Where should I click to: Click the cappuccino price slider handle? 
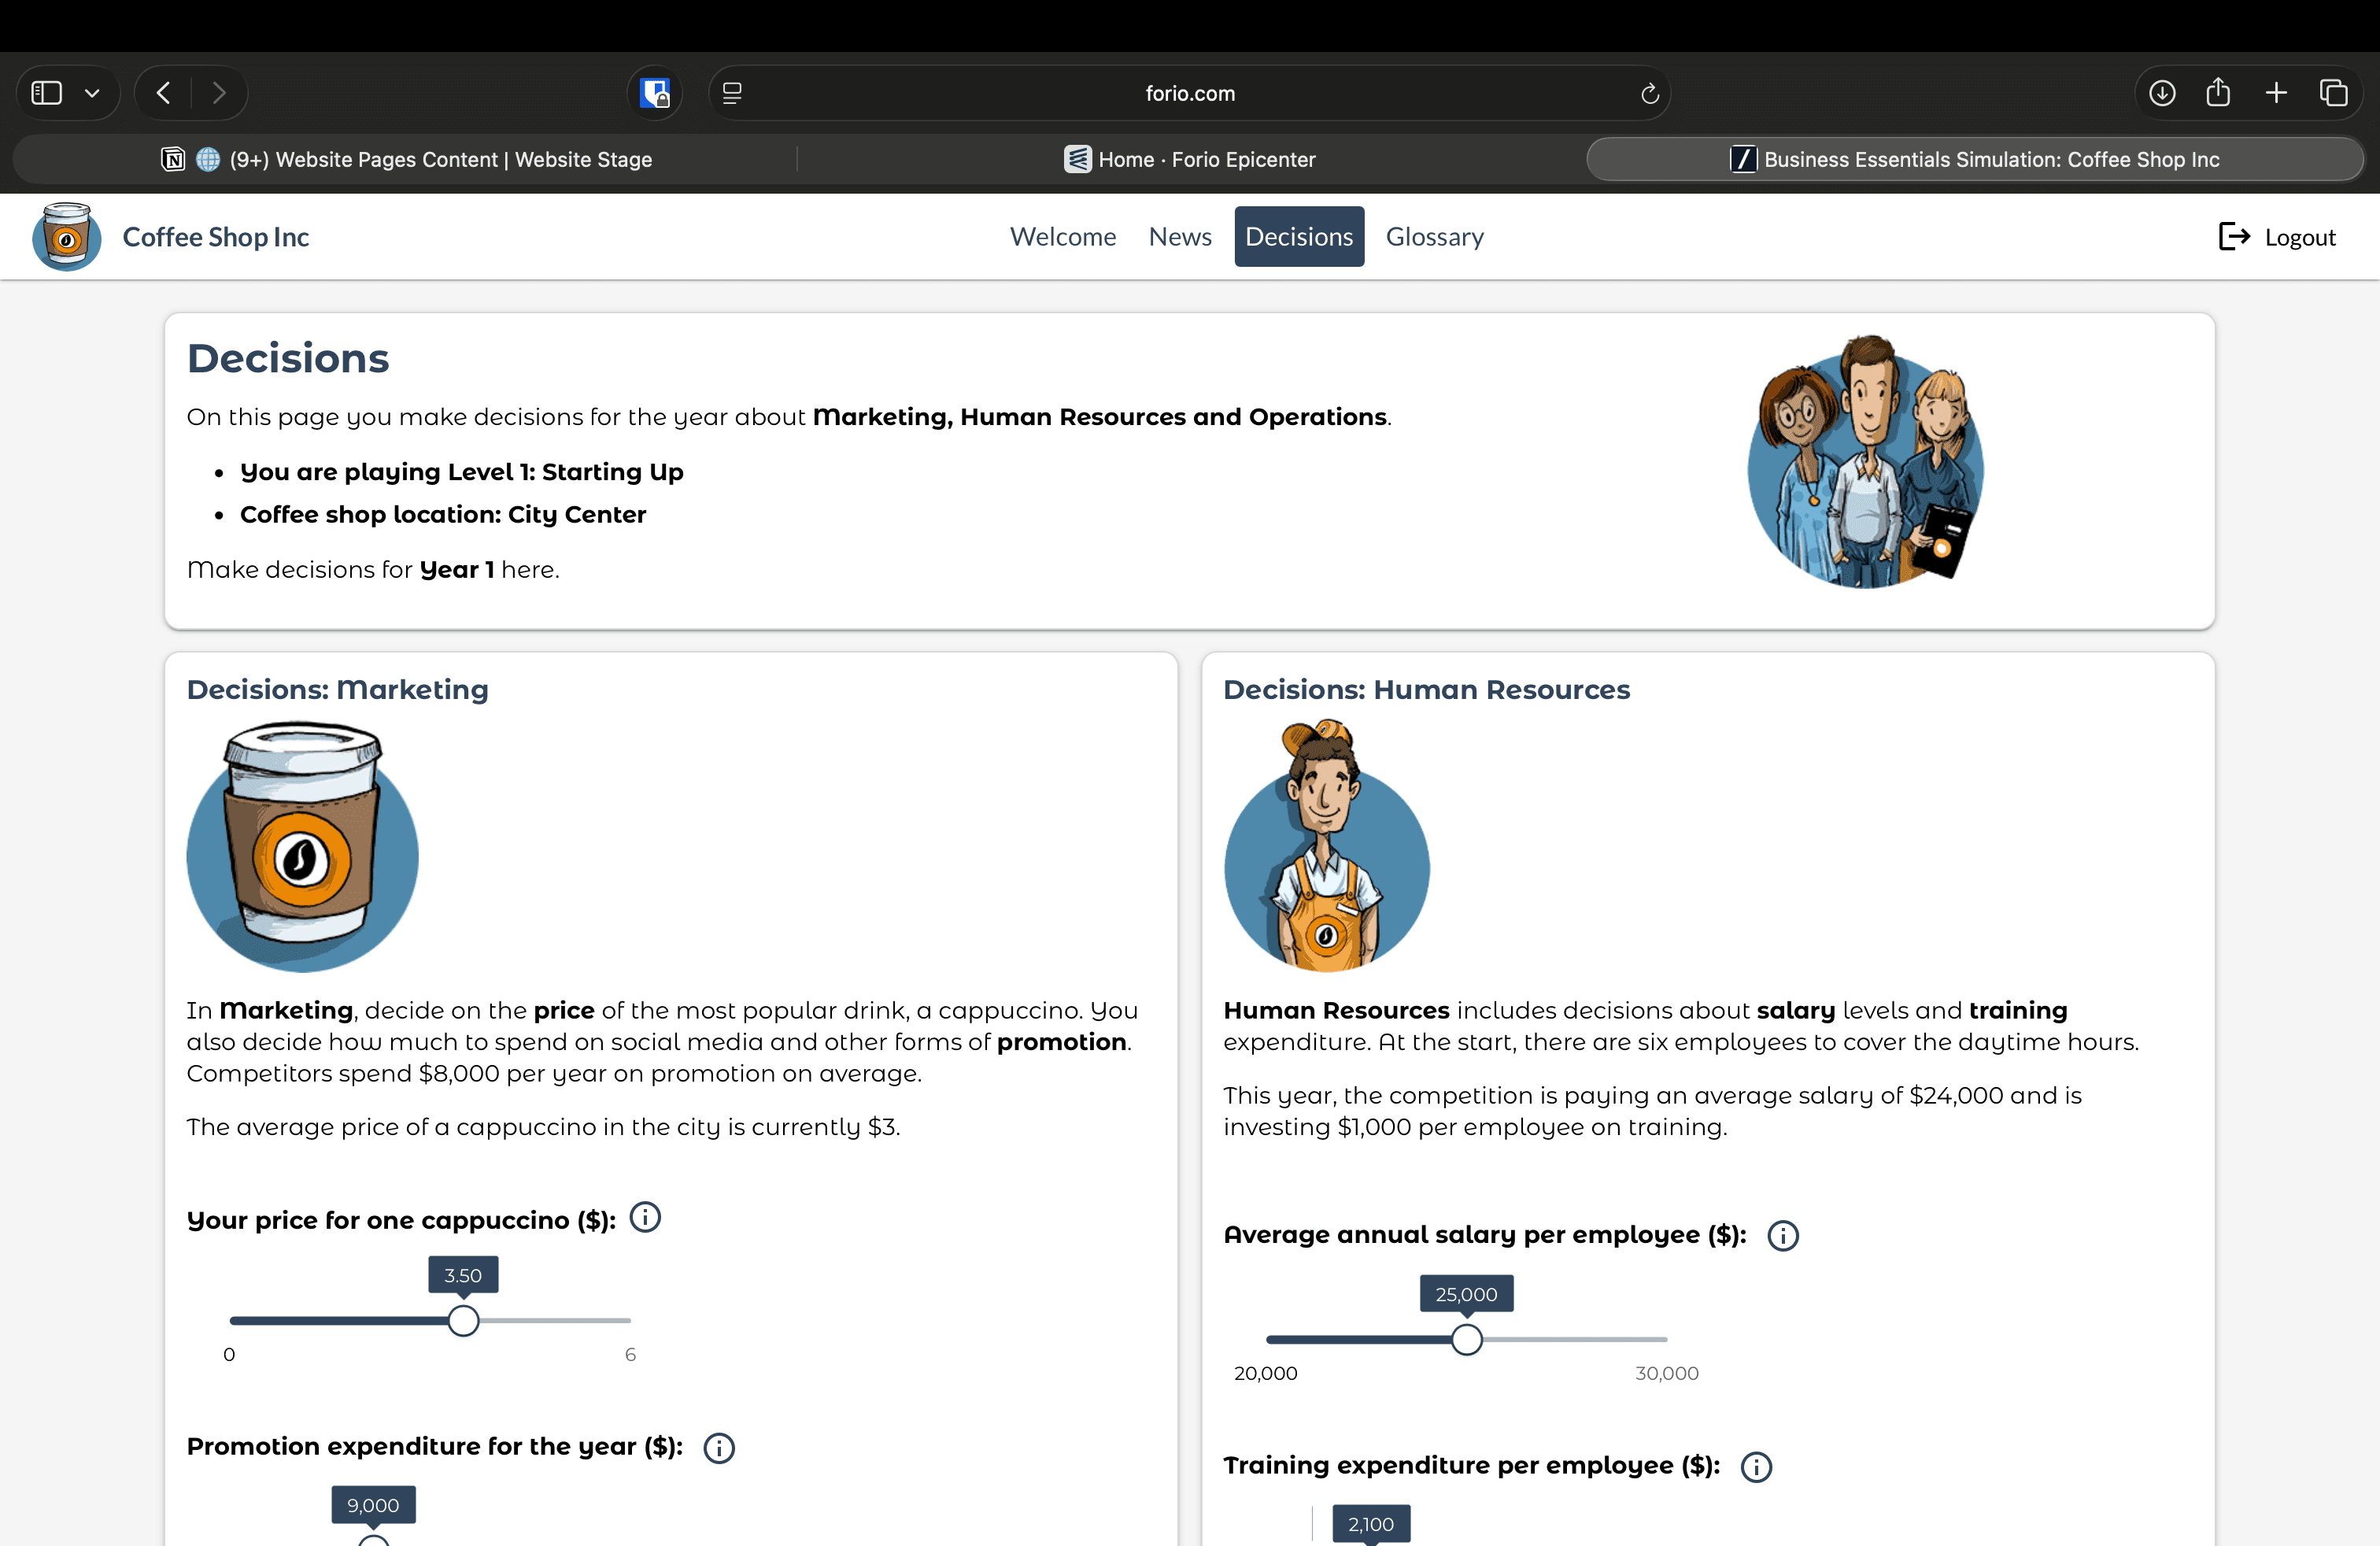pos(463,1321)
